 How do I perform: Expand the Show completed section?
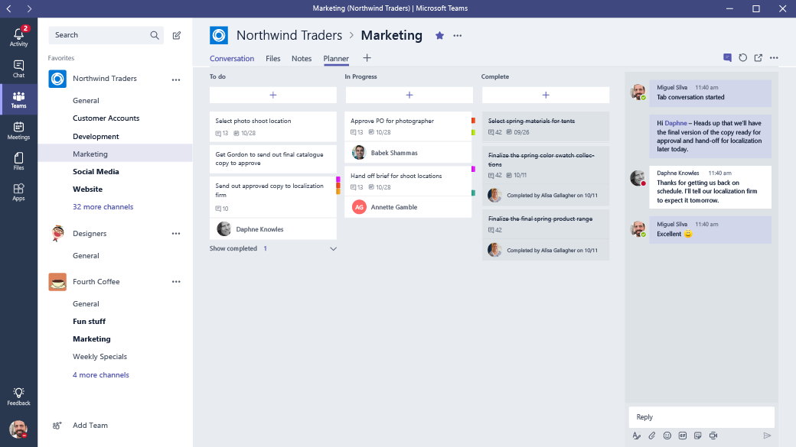[333, 248]
